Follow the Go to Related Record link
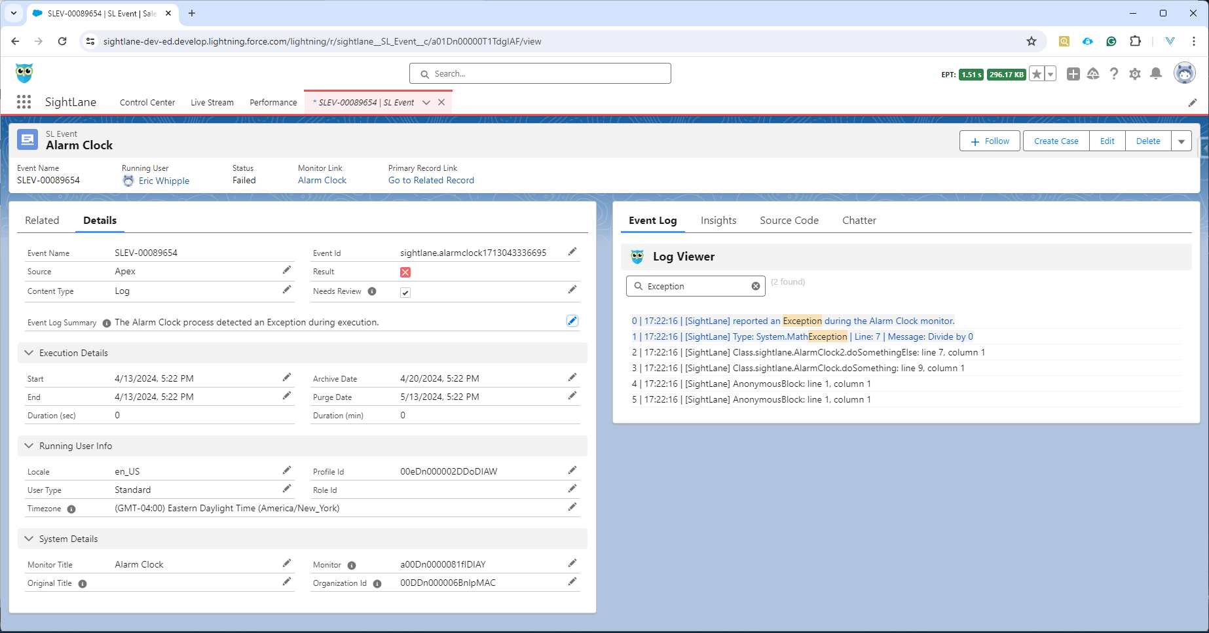This screenshot has width=1209, height=633. click(431, 180)
